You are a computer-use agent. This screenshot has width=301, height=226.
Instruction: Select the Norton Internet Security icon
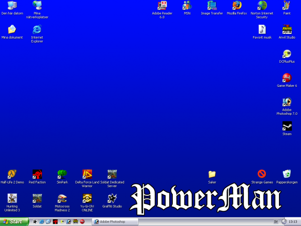coord(262,5)
